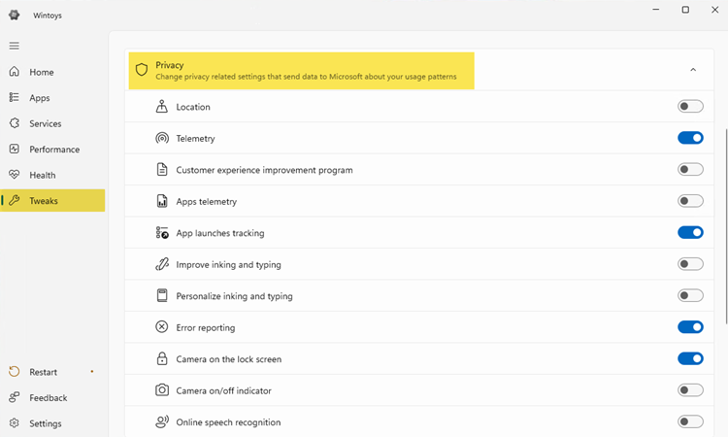728x437 pixels.
Task: Click the Location pin icon
Action: tap(162, 107)
